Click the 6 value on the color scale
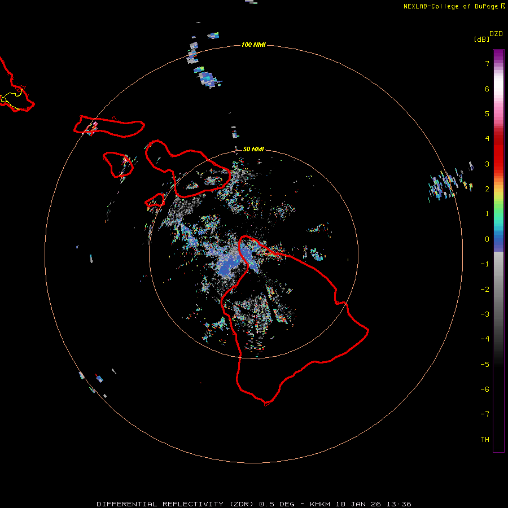 coord(487,89)
